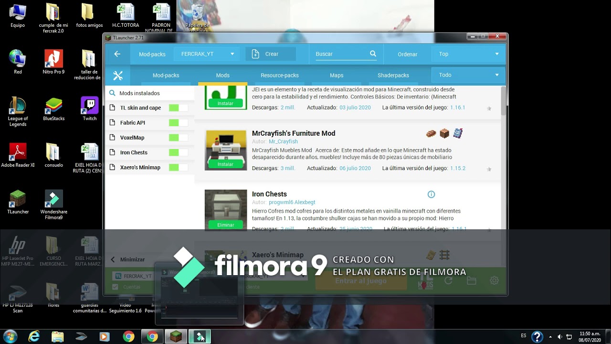Screen dimensions: 611x344
Task: Click the search magnifier icon in Buscar
Action: (373, 54)
